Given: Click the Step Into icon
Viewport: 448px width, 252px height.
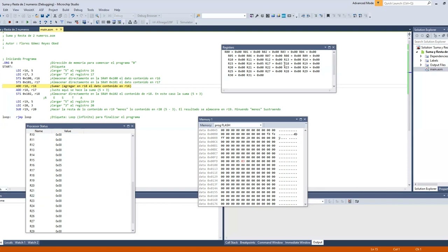Looking at the screenshot, I should (40, 22).
